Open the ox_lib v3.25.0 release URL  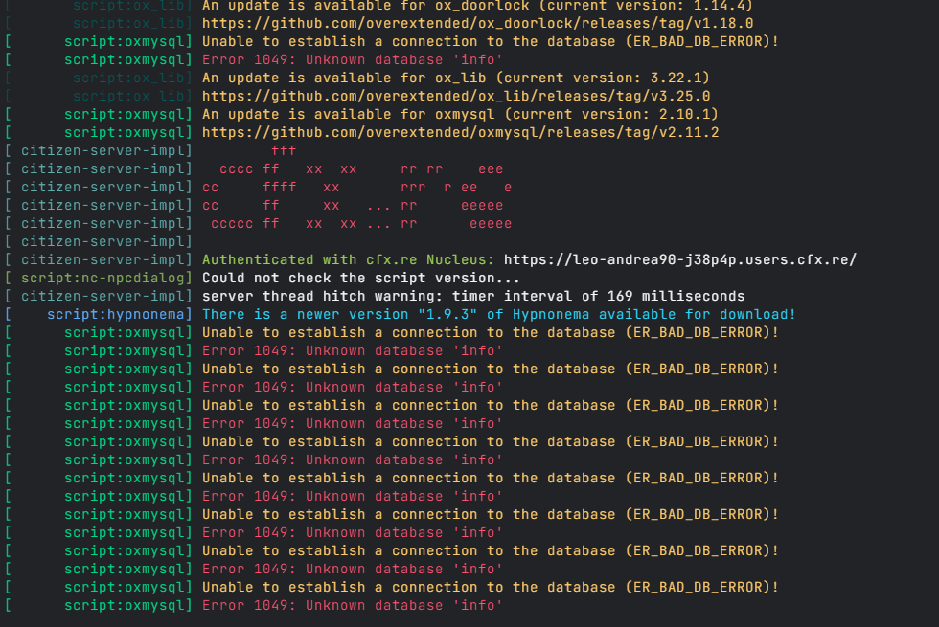456,97
